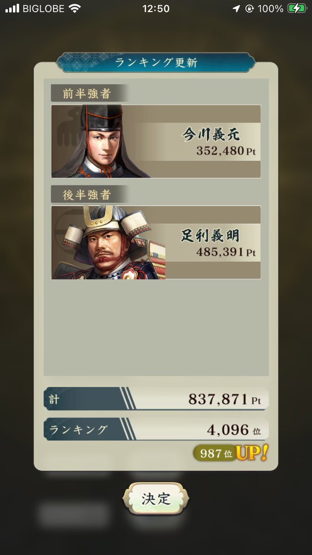Tap the rotation lock status icon

tap(250, 8)
